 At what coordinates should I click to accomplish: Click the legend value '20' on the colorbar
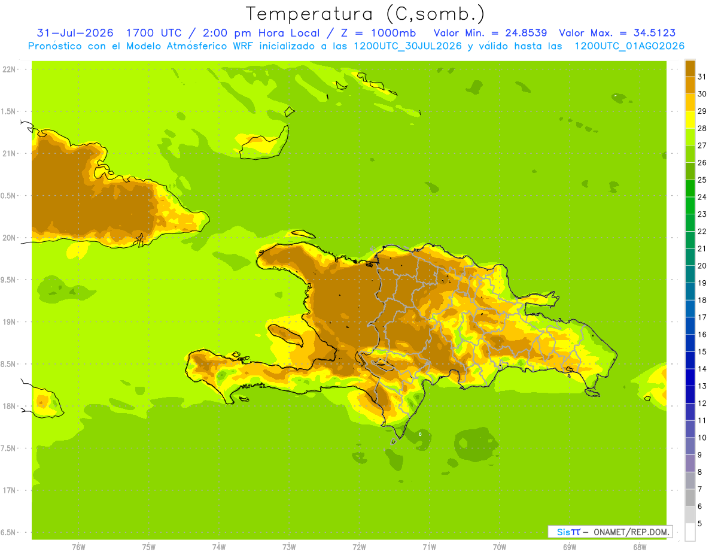point(702,266)
